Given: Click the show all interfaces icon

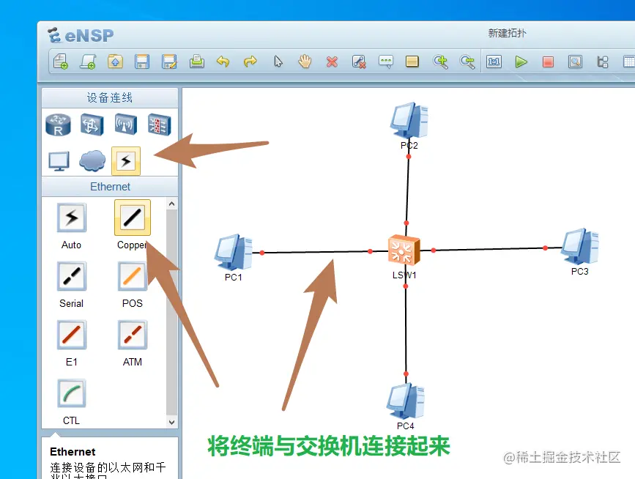Looking at the screenshot, I should tap(603, 62).
